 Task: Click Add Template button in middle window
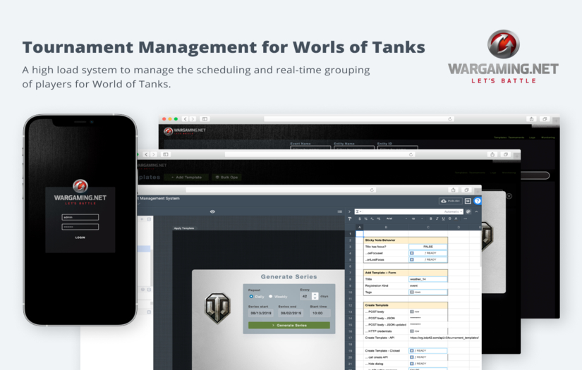tap(186, 177)
